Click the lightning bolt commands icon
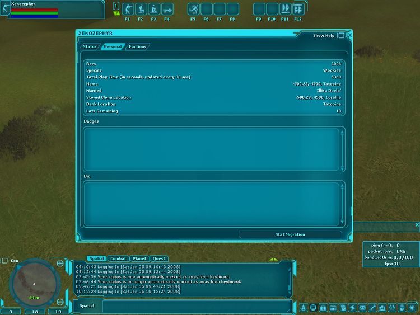420x315 pixels. [x=352, y=308]
